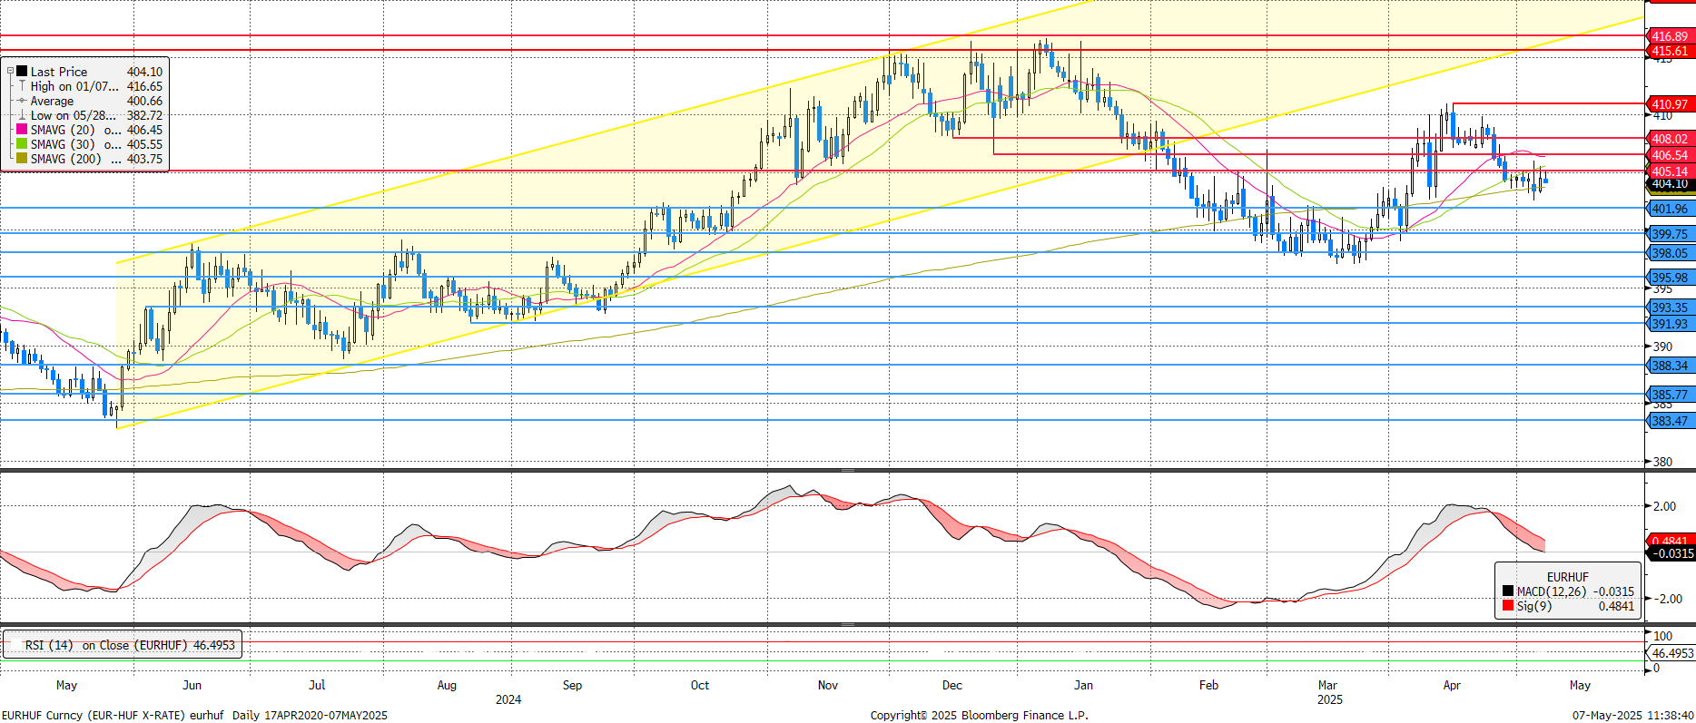This screenshot has width=1696, height=723.
Task: Click the black Last Price color swatch
Action: click(x=22, y=71)
